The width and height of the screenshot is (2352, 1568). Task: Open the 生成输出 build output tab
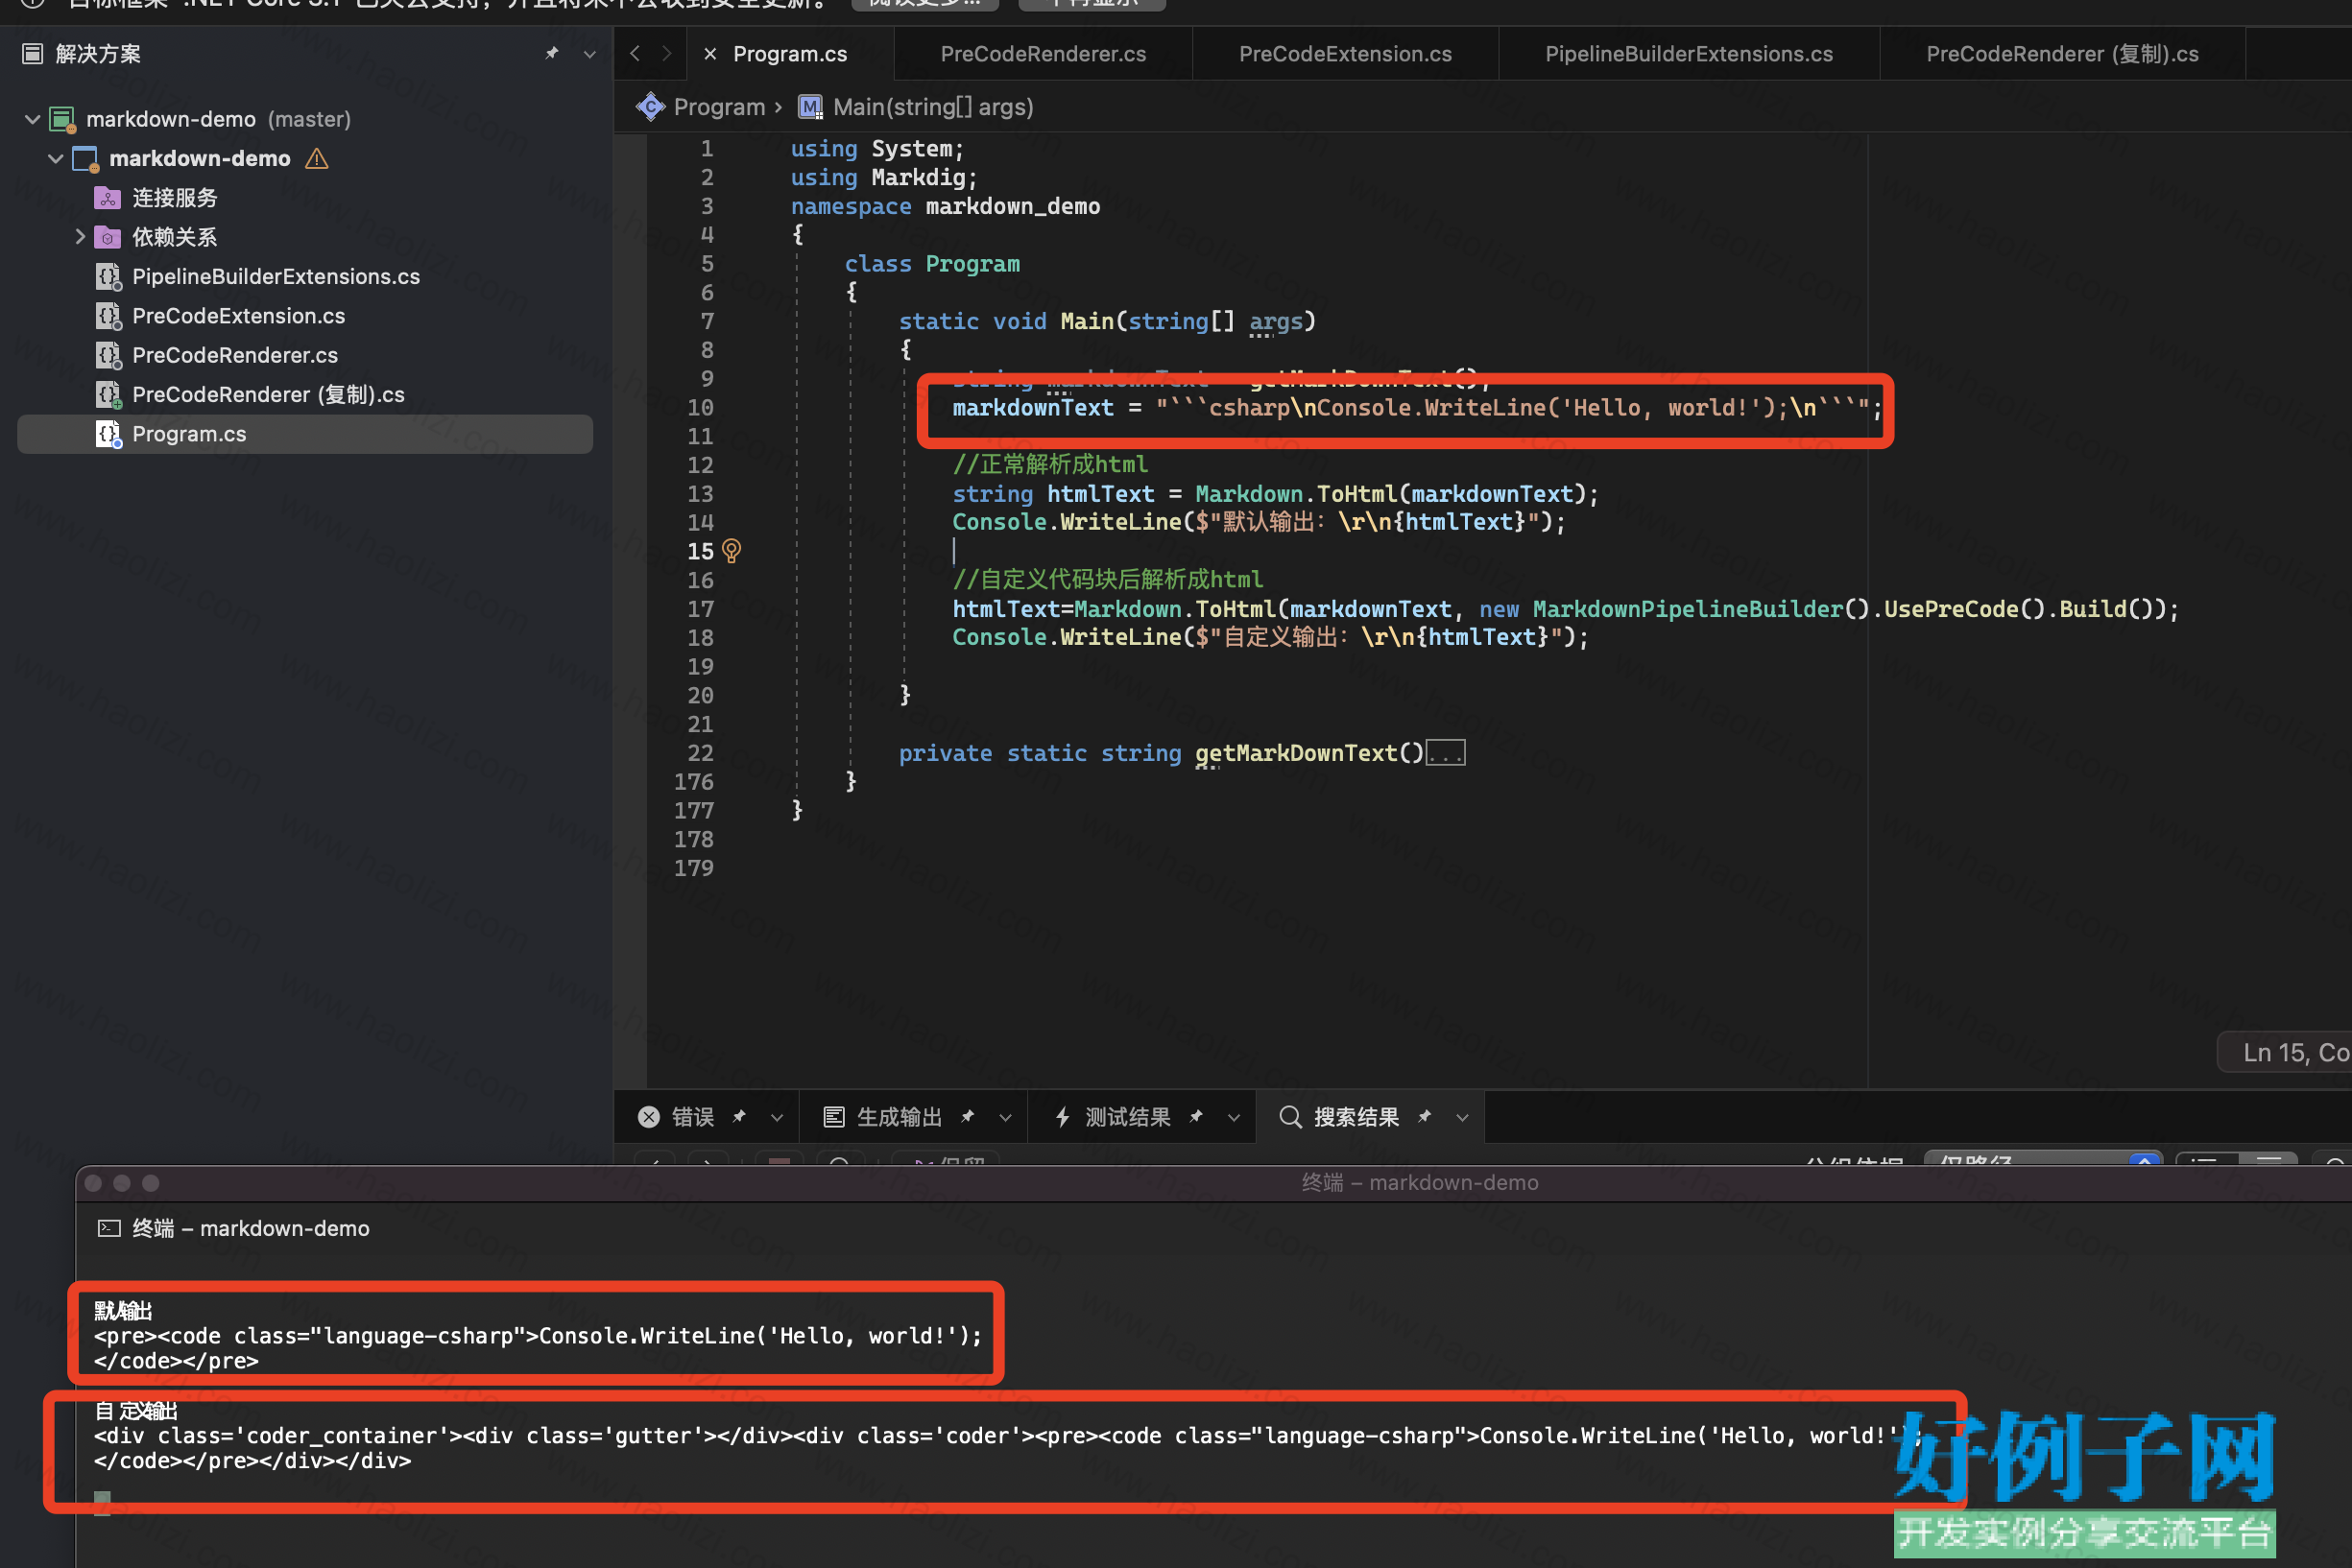pyautogui.click(x=900, y=1117)
